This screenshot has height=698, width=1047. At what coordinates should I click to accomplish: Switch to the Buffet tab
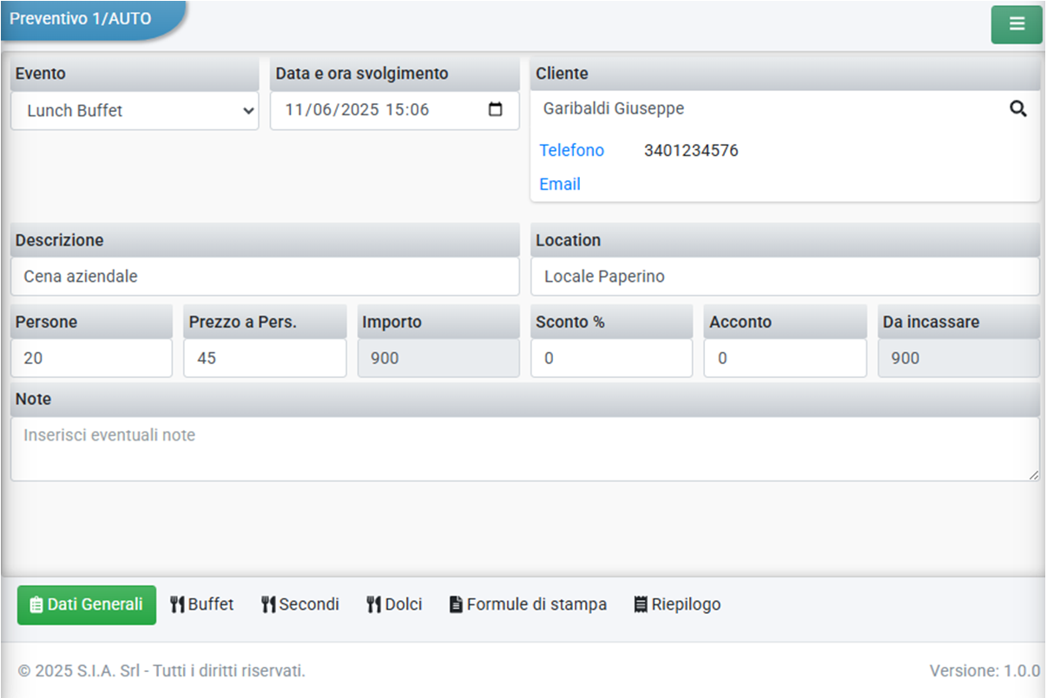click(x=201, y=604)
